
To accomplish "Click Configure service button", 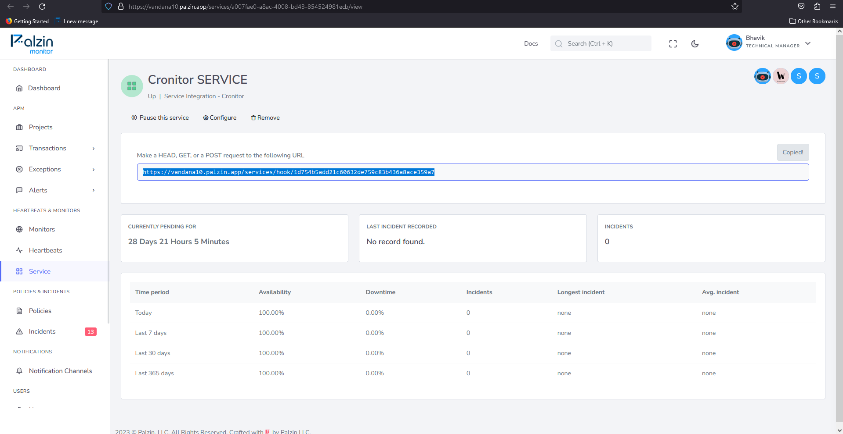I will [220, 117].
